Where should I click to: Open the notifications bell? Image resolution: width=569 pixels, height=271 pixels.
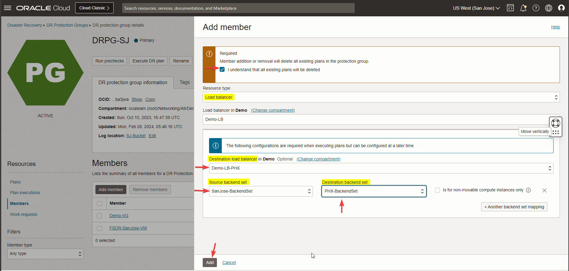523,8
